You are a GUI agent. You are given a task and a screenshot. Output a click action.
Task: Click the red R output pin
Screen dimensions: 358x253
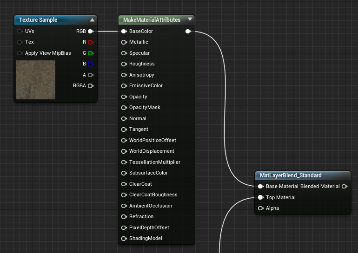coord(91,42)
